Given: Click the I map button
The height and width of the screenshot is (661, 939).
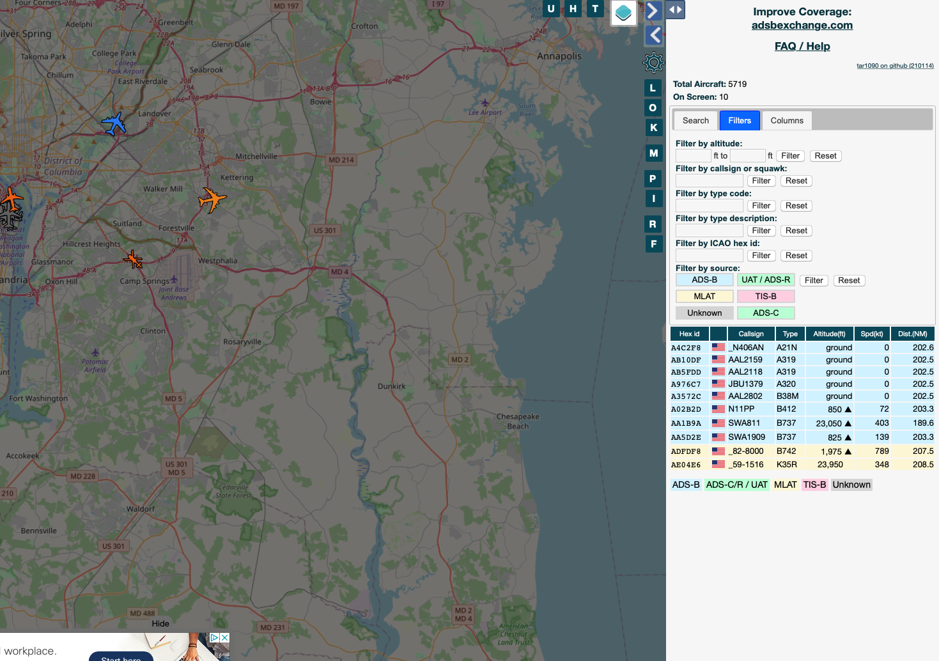Looking at the screenshot, I should (653, 199).
